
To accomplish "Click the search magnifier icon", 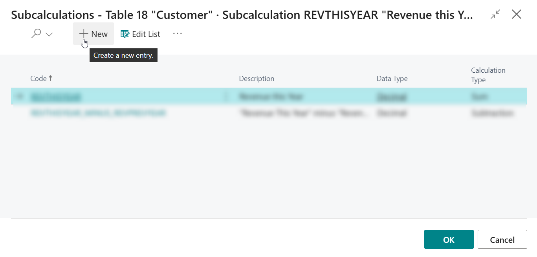I will 36,34.
